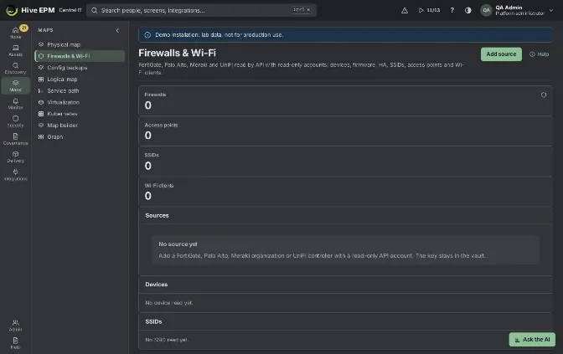
Task: Click the question mark help icon
Action: tap(452, 10)
